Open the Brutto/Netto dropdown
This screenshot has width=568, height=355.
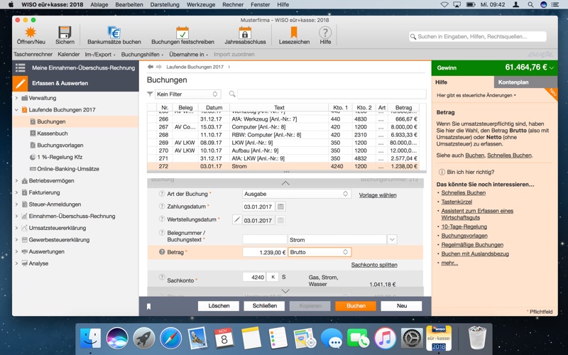click(319, 252)
